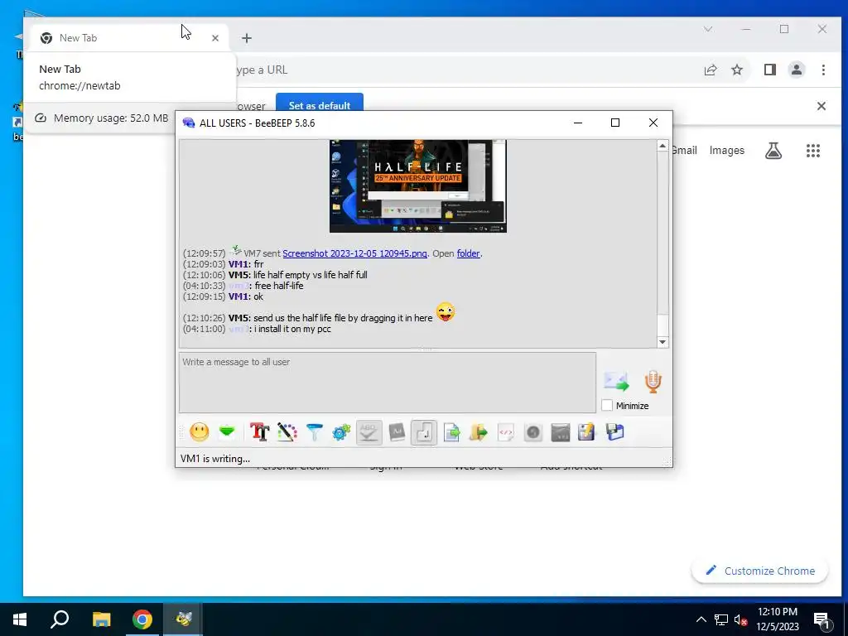This screenshot has height=636, width=848.
Task: Click the green down arrow toolbar icon
Action: pyautogui.click(x=227, y=431)
